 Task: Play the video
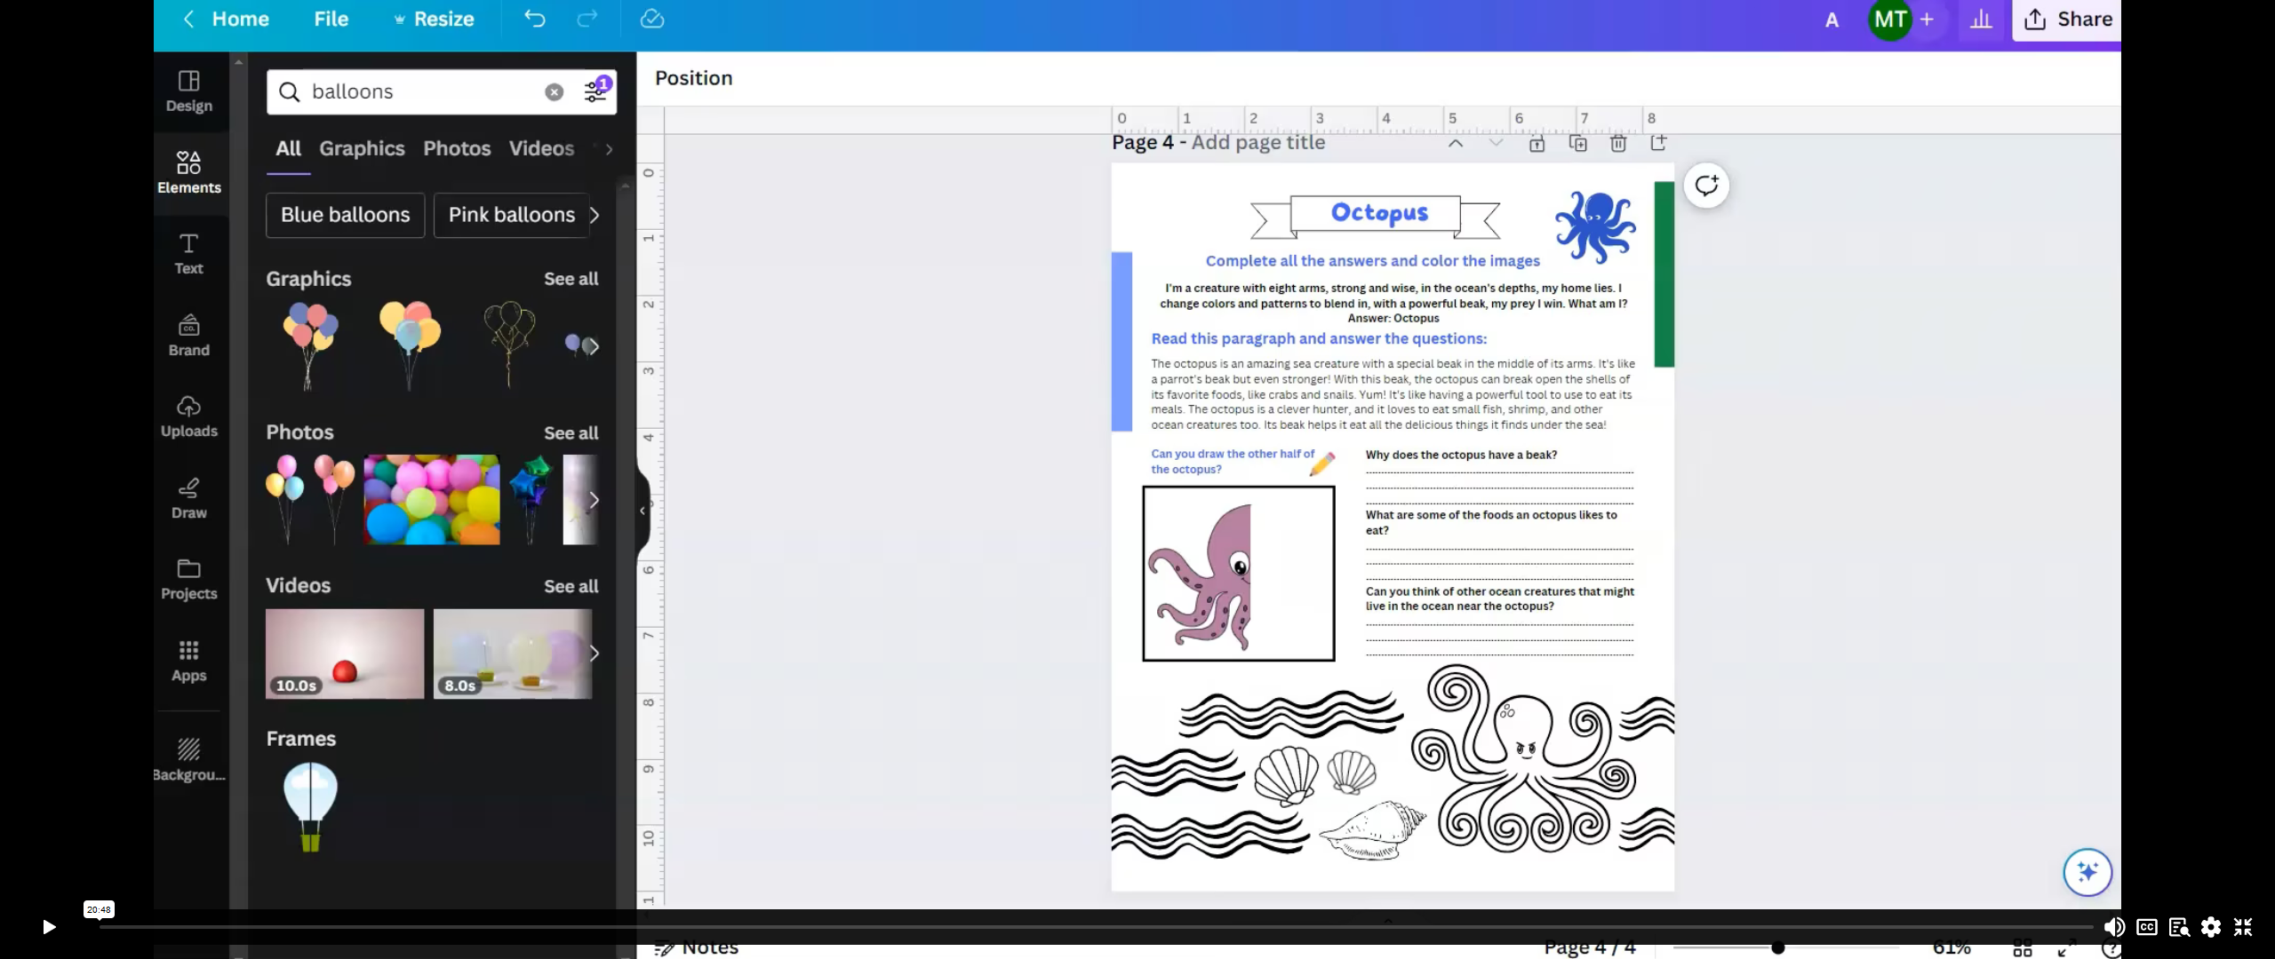coord(49,927)
